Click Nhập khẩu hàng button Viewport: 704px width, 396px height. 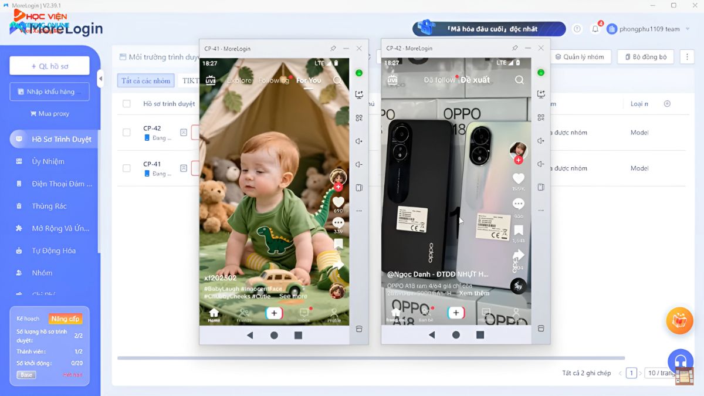click(x=49, y=92)
